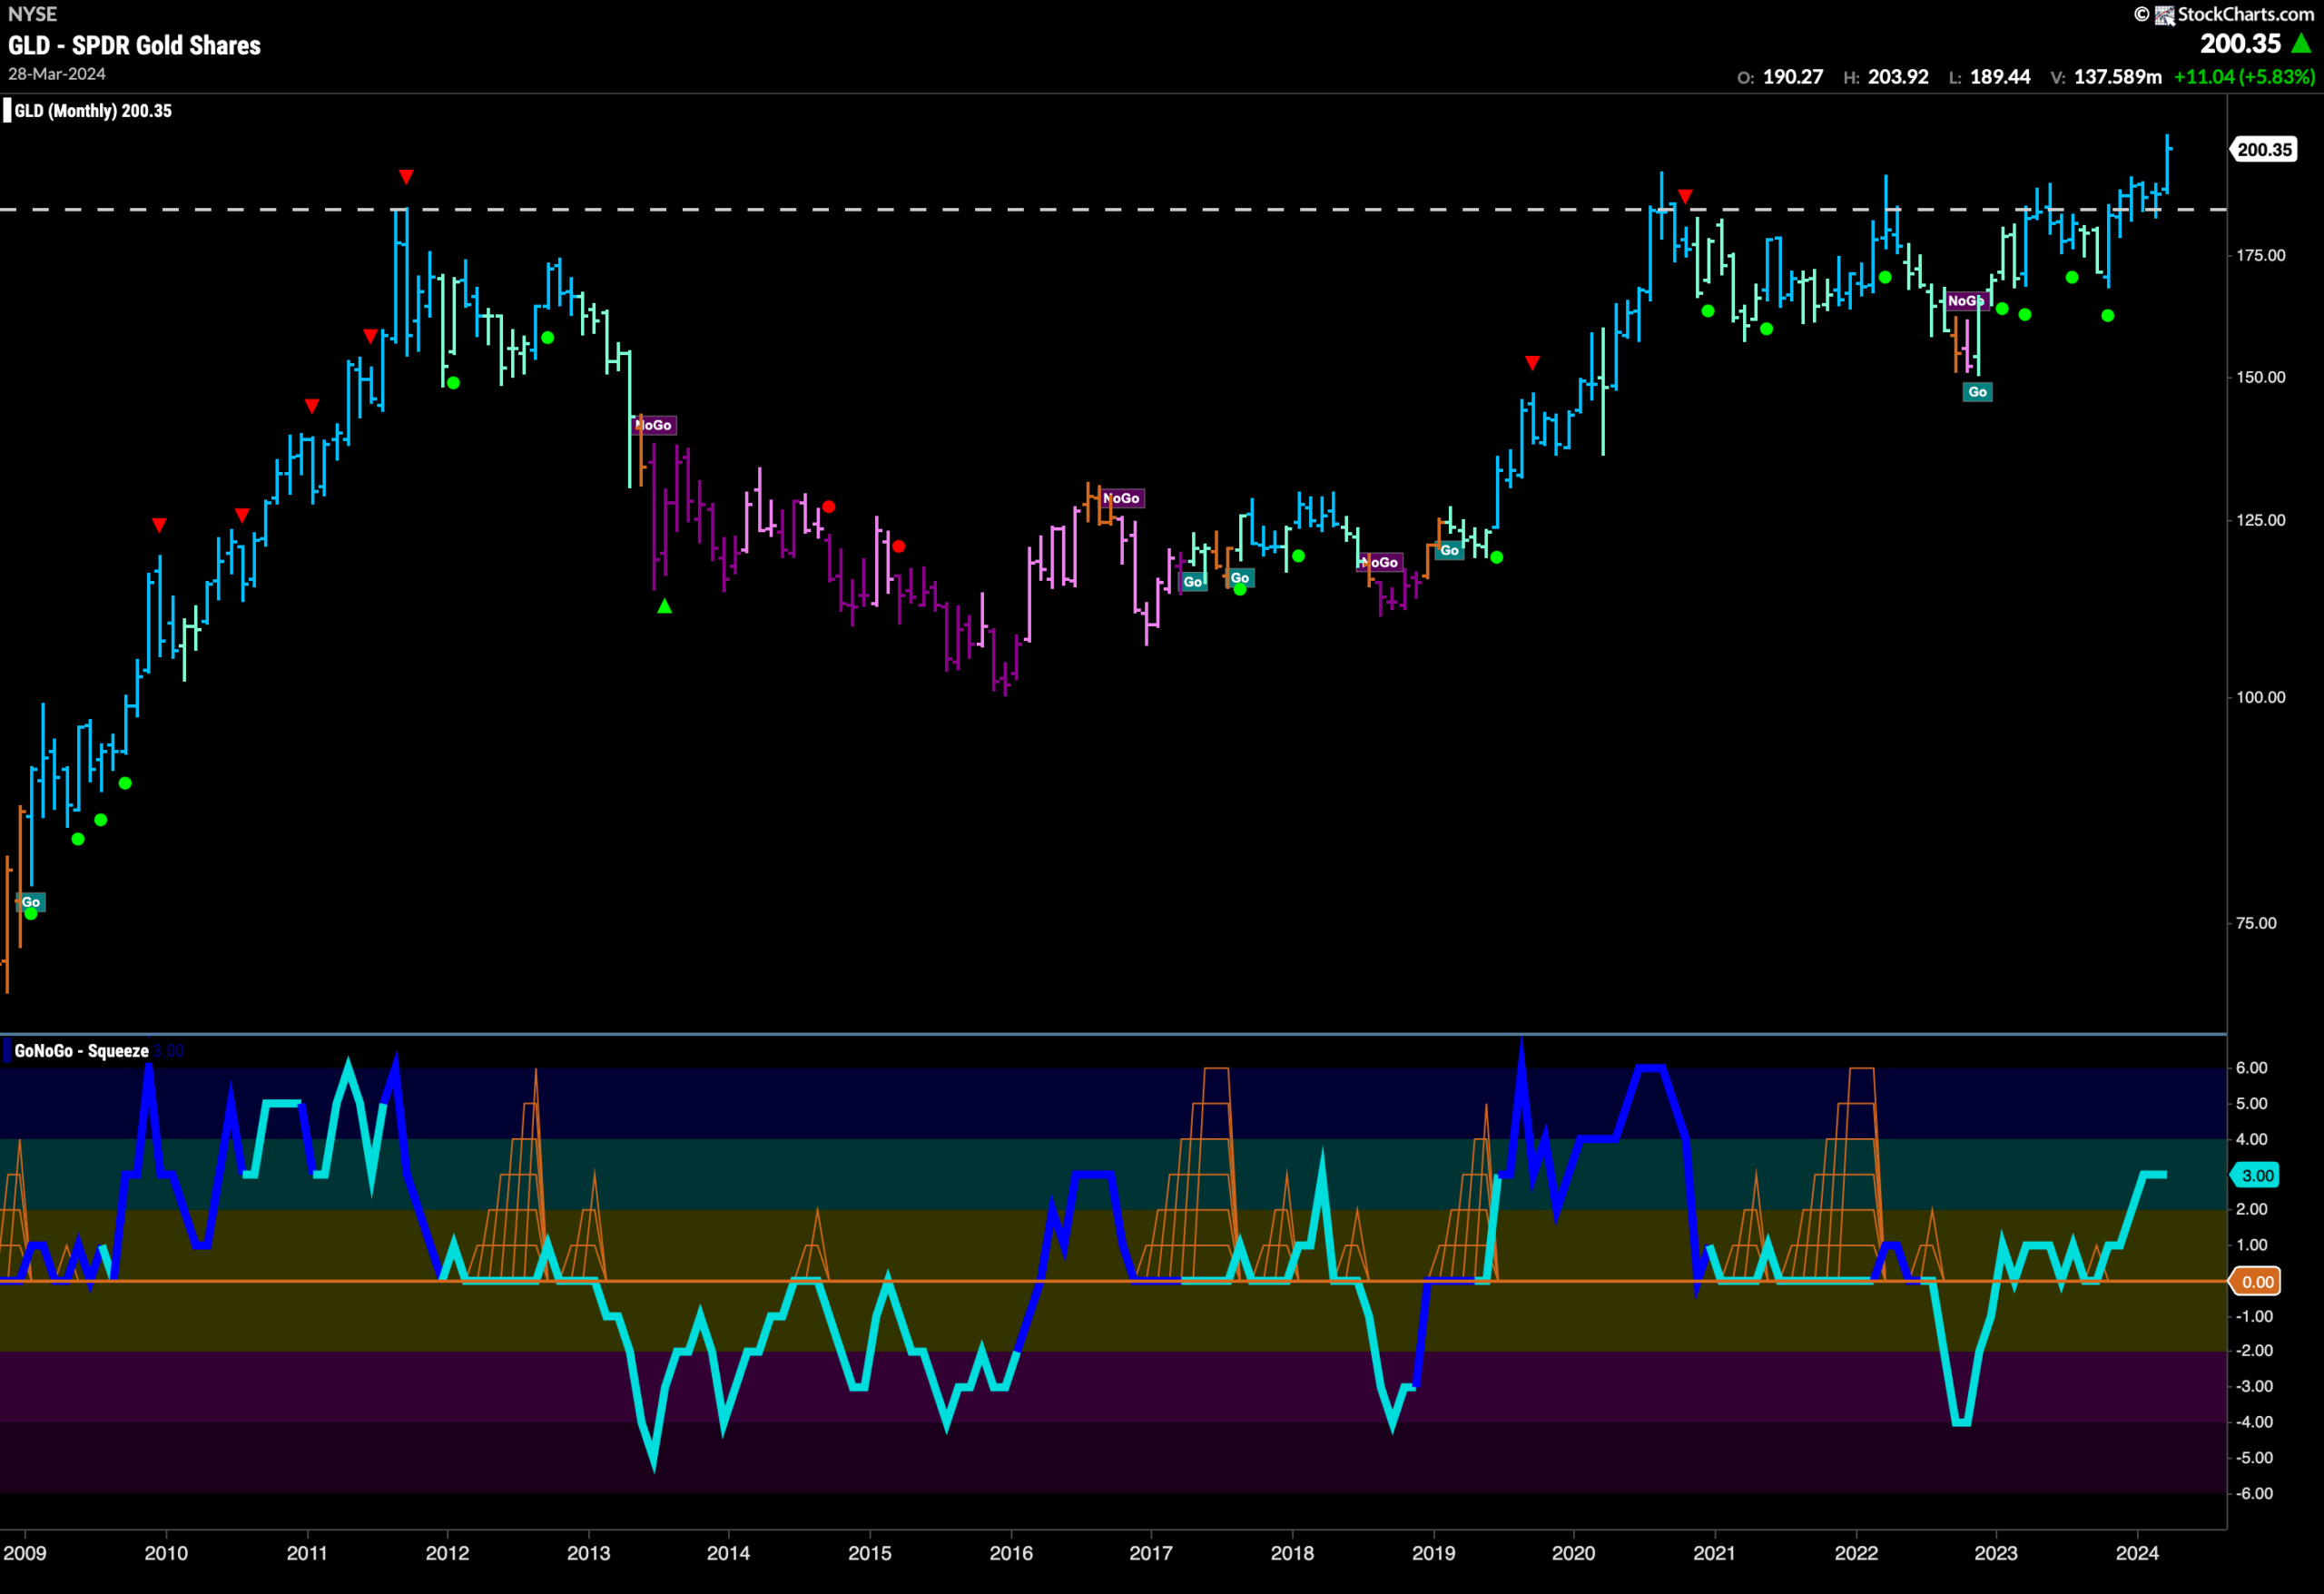
Task: Click the GoNoGo - Squeeze panel label
Action: click(81, 1051)
